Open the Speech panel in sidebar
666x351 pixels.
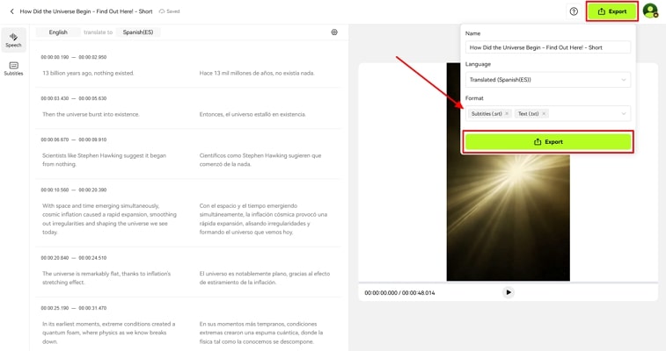(x=13, y=39)
